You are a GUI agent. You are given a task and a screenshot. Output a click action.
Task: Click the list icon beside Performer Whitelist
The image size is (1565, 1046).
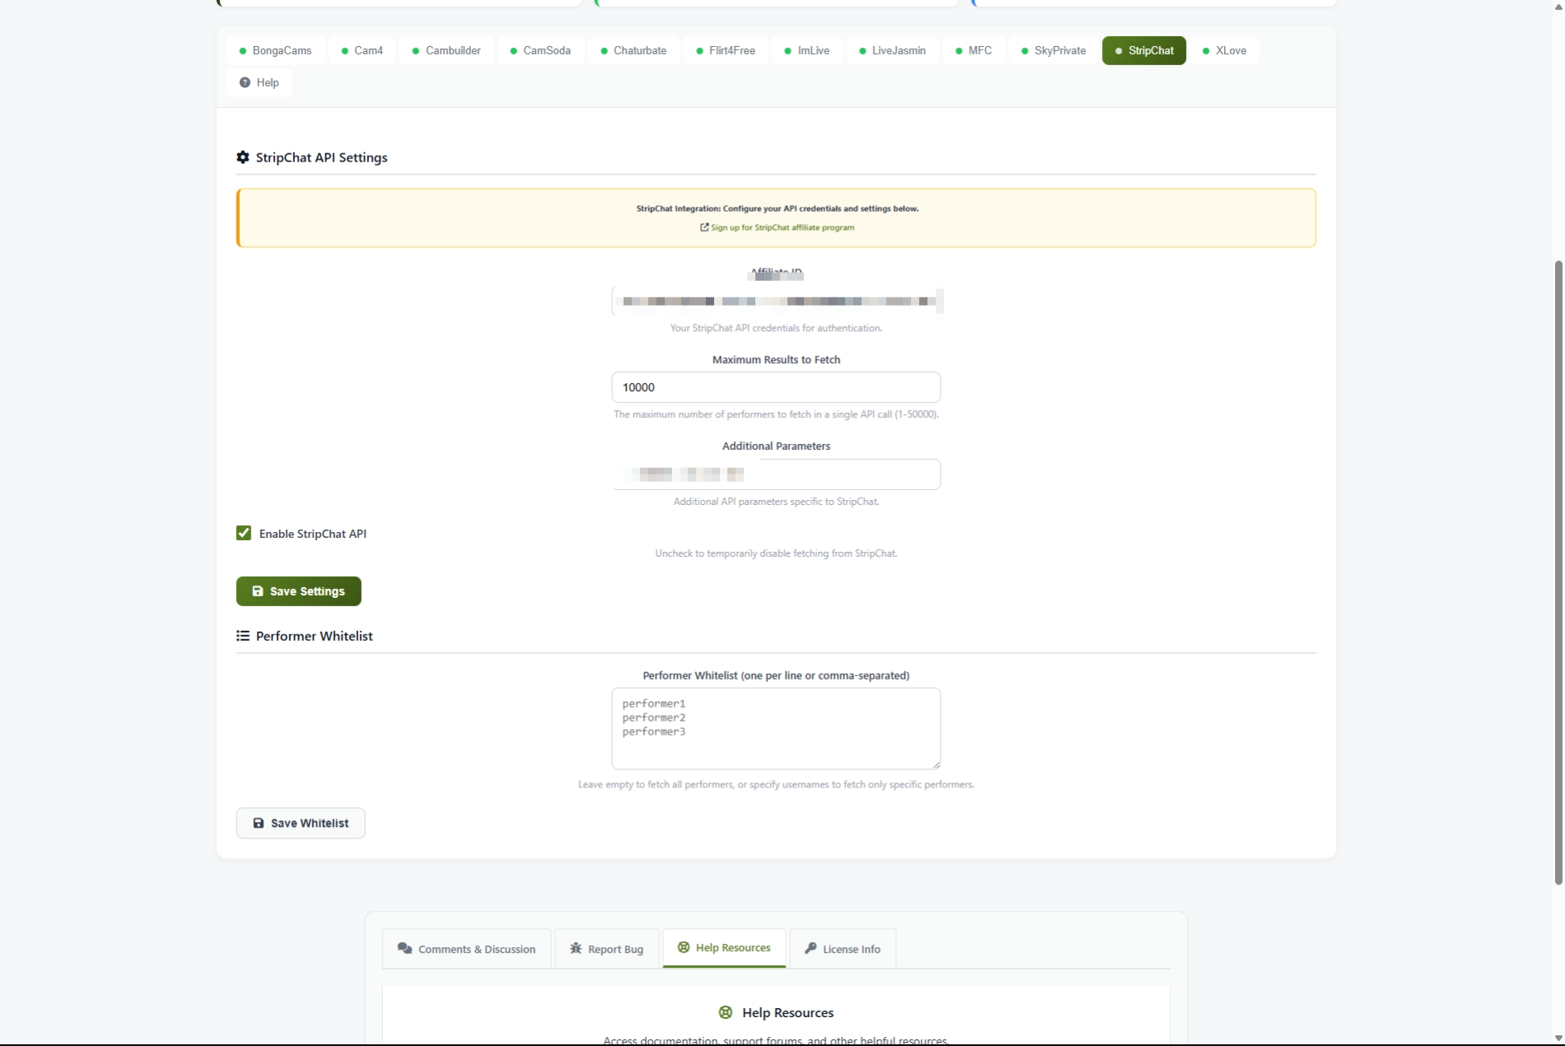[x=243, y=636]
